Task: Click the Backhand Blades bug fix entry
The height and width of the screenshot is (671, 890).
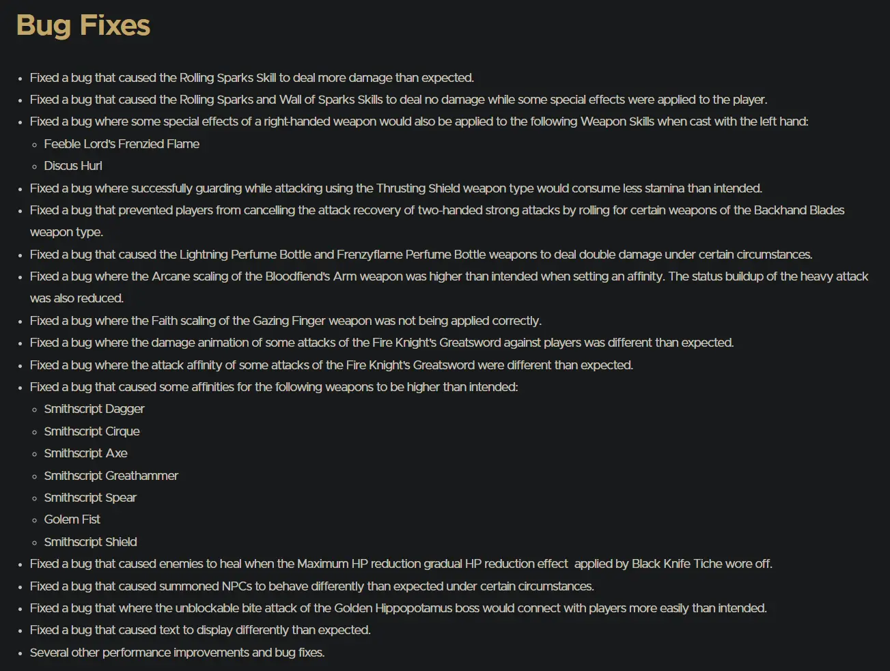Action: (437, 221)
